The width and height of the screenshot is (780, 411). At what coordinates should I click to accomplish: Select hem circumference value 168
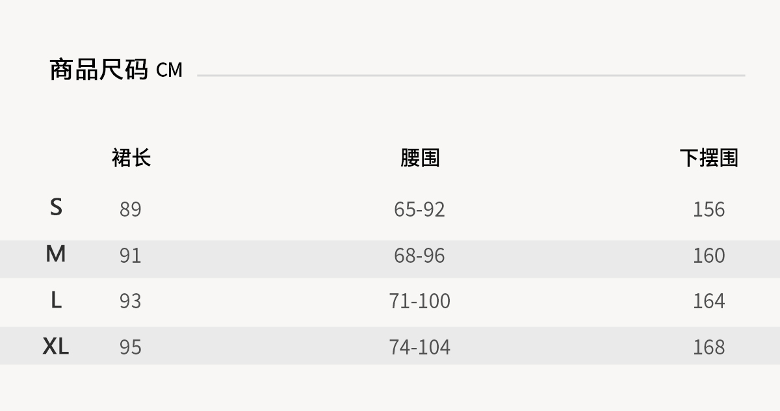point(708,347)
